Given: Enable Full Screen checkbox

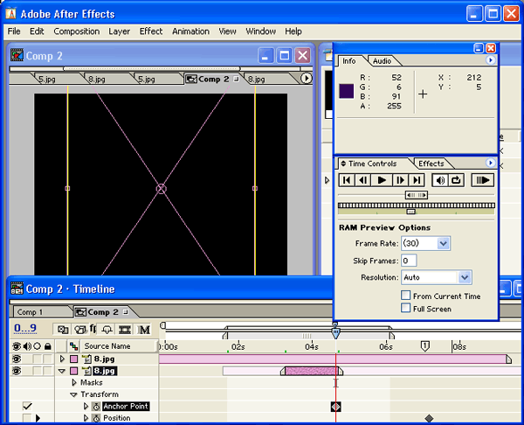Looking at the screenshot, I should (x=406, y=308).
